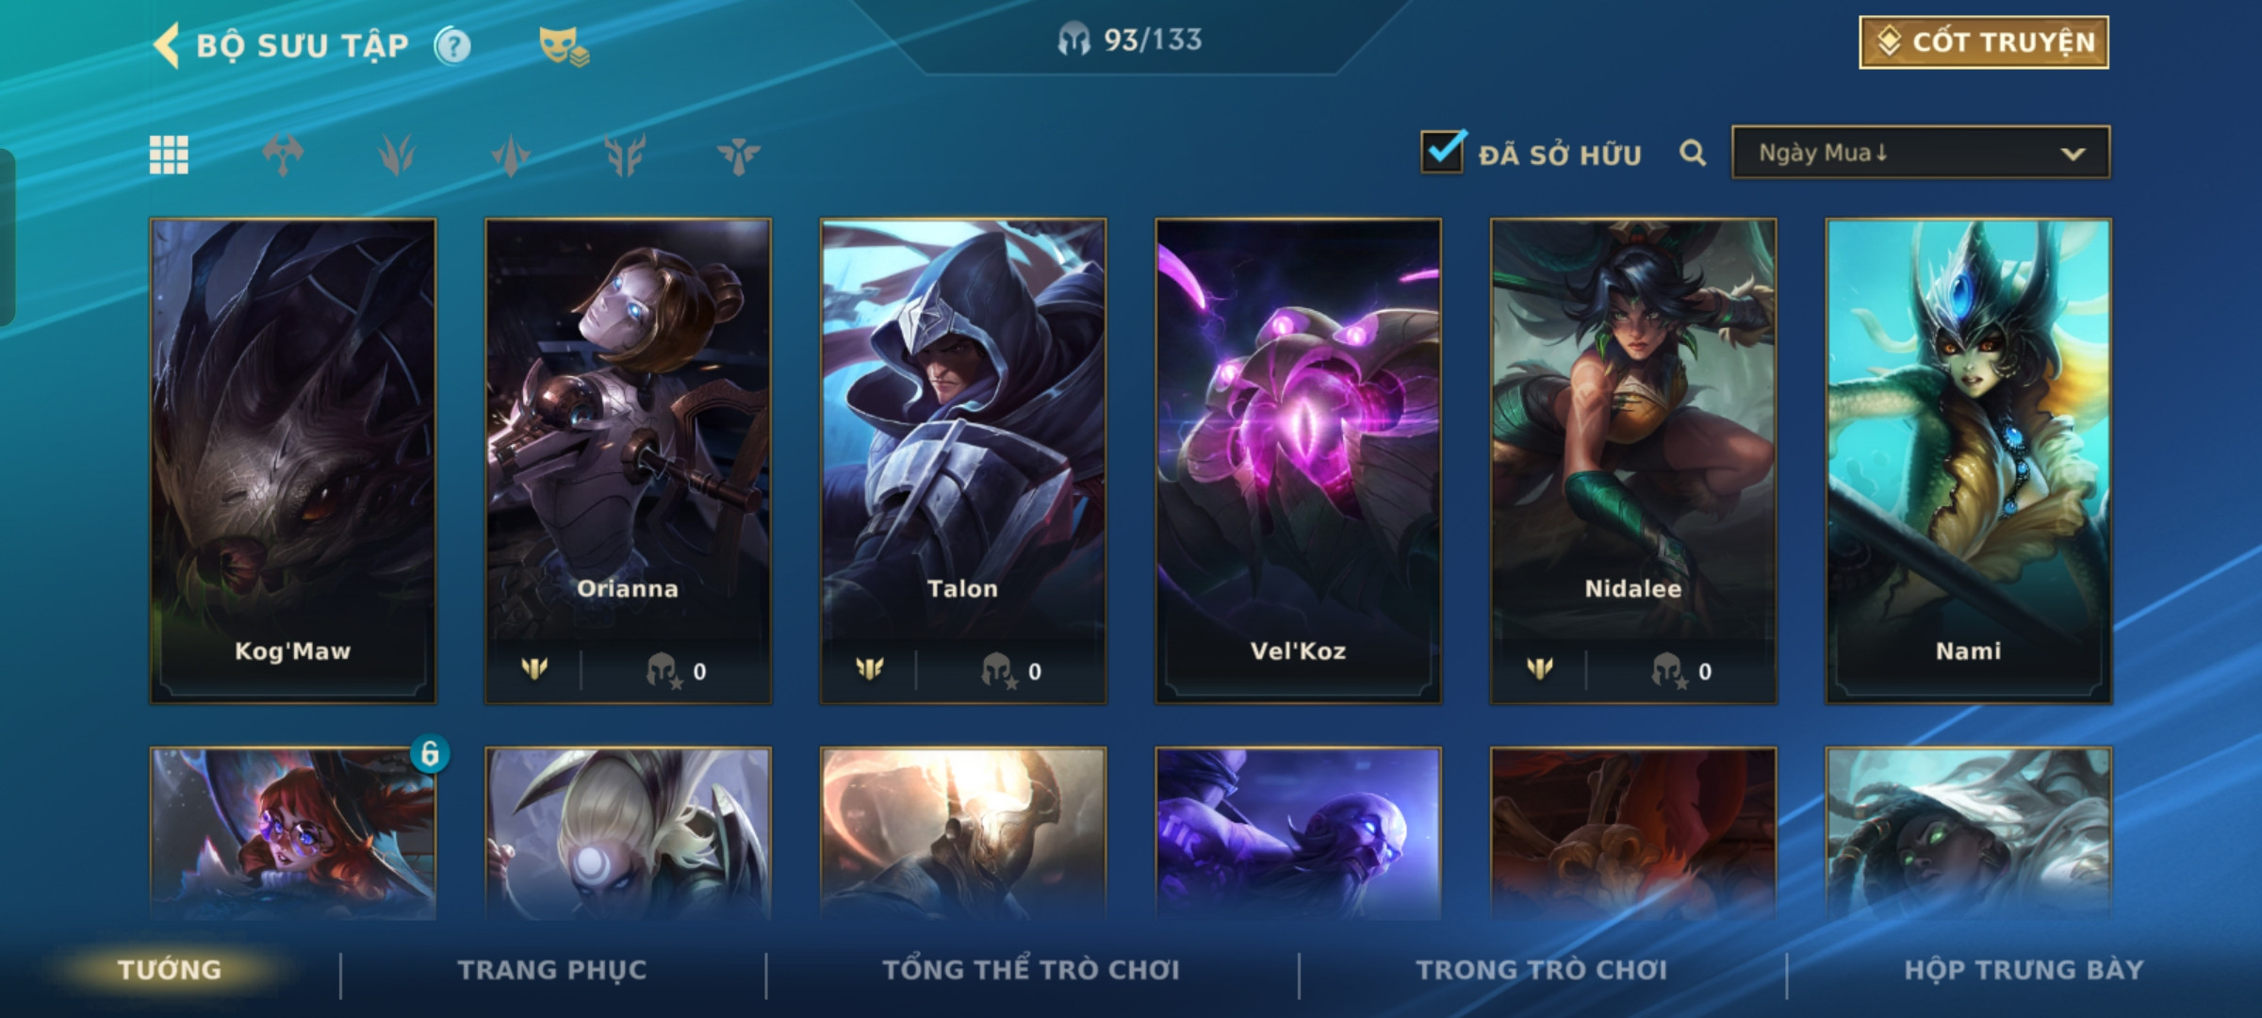Go back using the Bộ Sưu Tập arrow

pyautogui.click(x=167, y=45)
